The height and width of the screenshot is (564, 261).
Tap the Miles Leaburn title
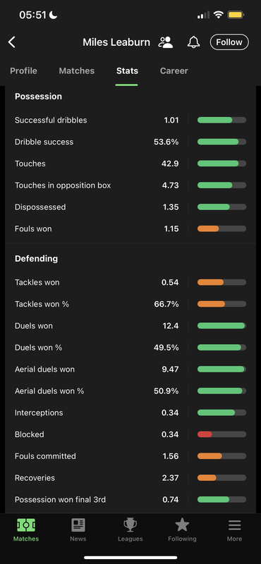[116, 42]
